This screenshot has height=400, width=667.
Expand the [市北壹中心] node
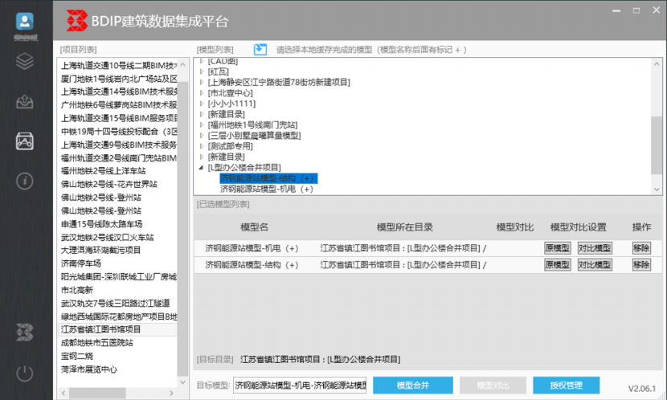pyautogui.click(x=202, y=93)
